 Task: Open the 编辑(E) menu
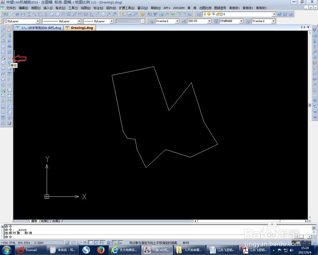23,8
